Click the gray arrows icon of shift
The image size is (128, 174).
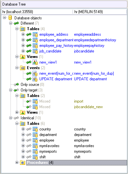[29, 157]
